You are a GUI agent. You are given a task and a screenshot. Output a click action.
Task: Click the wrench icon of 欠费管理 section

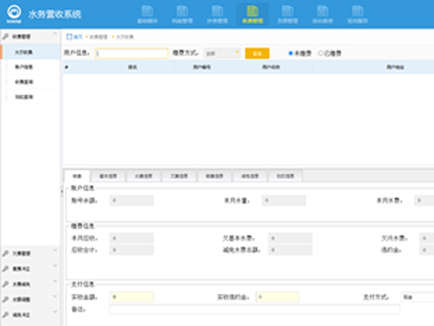(5, 254)
